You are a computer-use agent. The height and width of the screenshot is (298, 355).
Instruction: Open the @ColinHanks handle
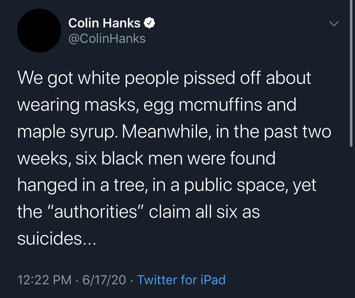click(107, 39)
